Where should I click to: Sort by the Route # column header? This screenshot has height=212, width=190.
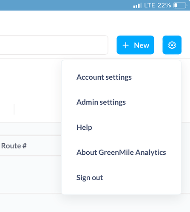(14, 146)
